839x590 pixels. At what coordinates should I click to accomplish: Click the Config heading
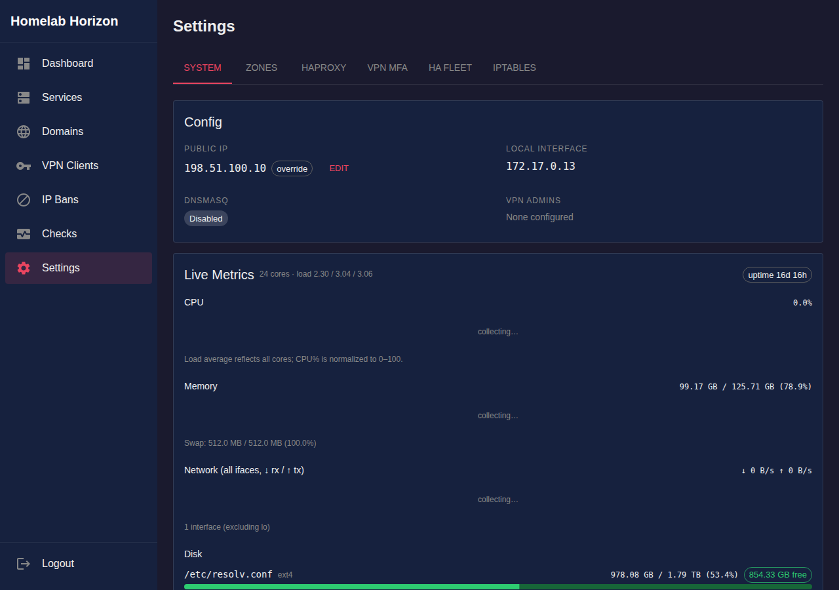pyautogui.click(x=203, y=122)
